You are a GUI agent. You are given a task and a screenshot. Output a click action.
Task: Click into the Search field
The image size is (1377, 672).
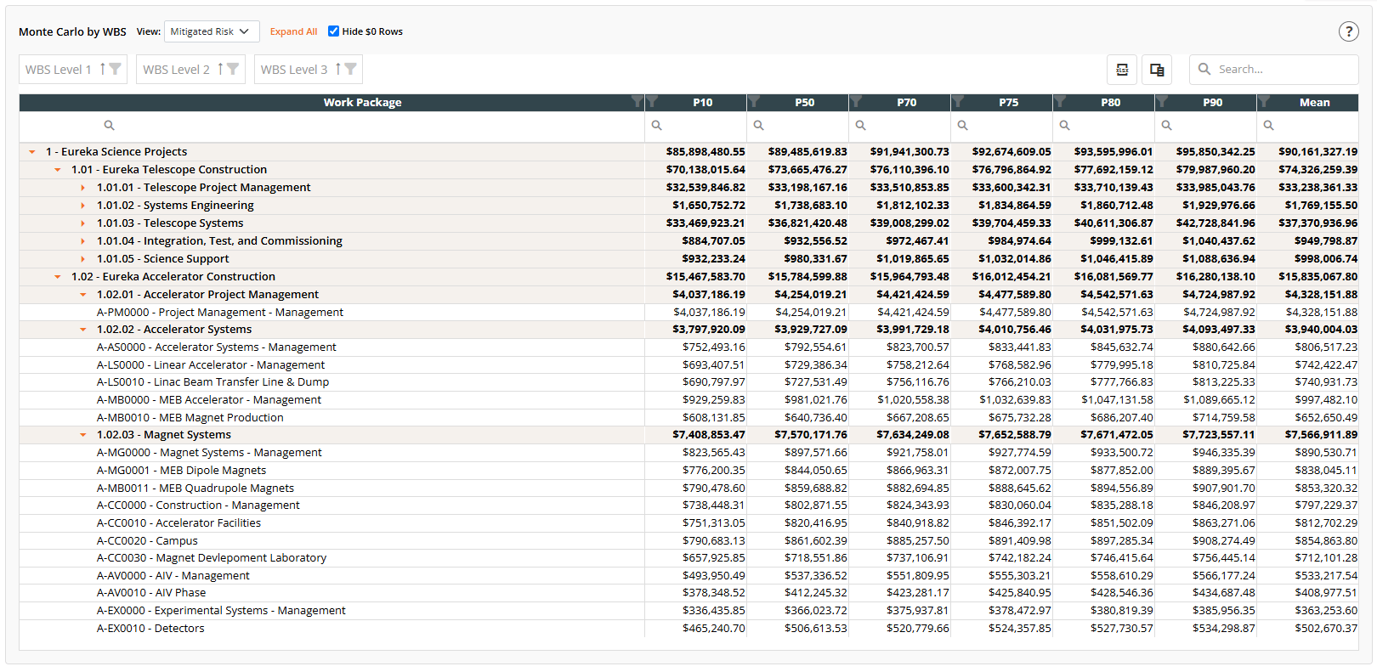tap(1273, 70)
